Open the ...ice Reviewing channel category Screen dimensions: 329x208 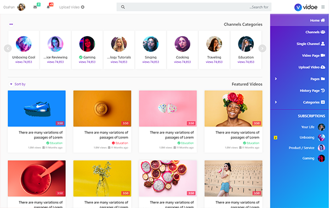tap(55, 50)
